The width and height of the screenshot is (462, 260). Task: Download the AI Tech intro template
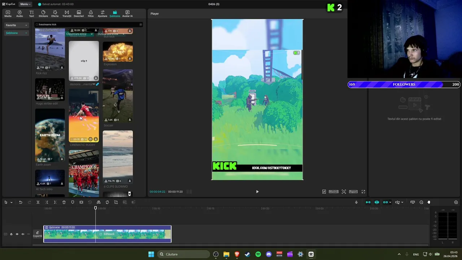point(62,183)
